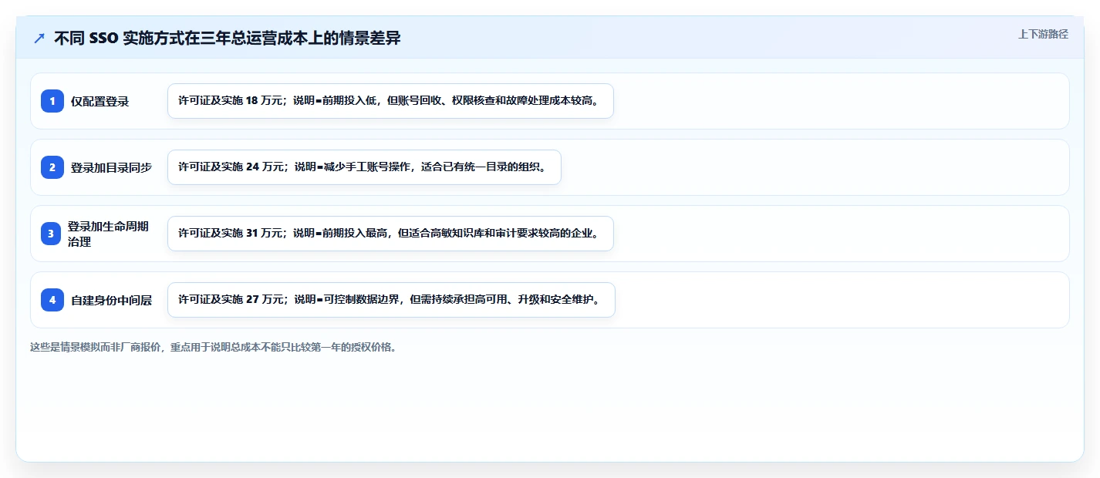1100x478 pixels.
Task: Click the number 1 step badge
Action: pos(52,101)
